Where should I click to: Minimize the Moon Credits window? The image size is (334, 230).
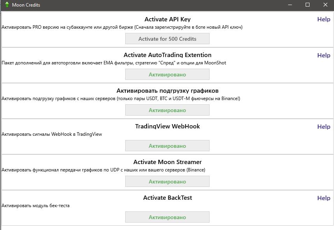(x=290, y=5)
